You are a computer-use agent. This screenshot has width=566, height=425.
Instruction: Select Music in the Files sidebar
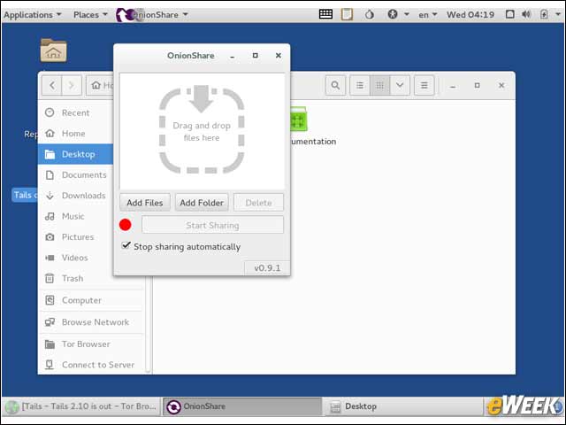coord(75,216)
